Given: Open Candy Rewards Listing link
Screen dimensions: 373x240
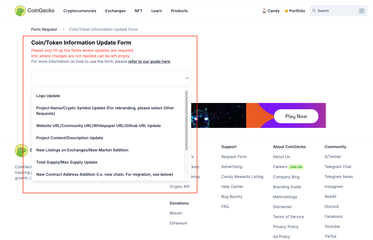Looking at the screenshot, I should click(x=242, y=177).
